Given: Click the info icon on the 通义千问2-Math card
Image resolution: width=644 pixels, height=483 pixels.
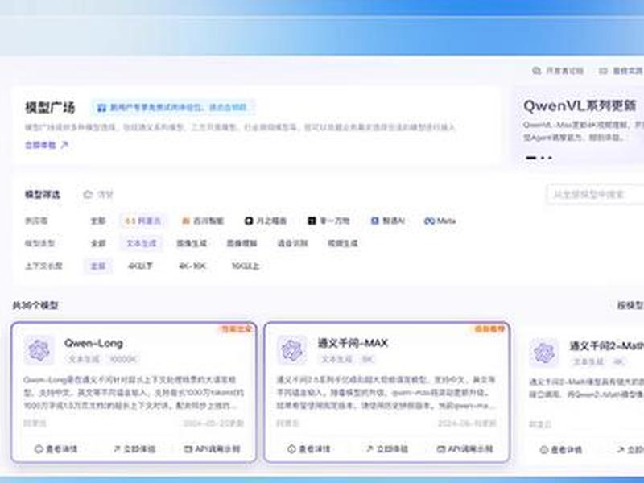Looking at the screenshot, I should (544, 450).
